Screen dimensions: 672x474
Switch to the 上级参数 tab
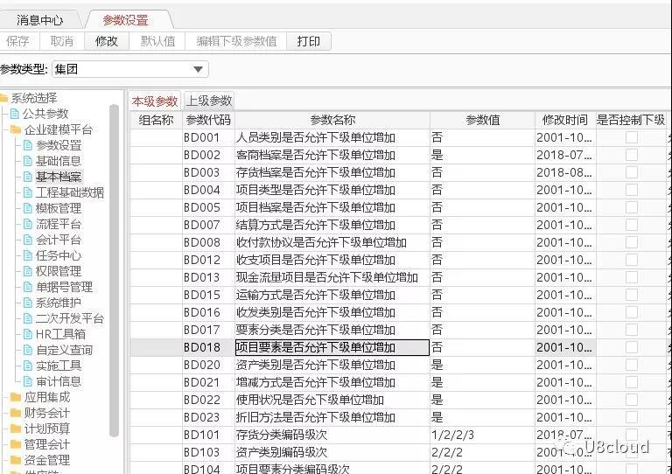coord(209,101)
